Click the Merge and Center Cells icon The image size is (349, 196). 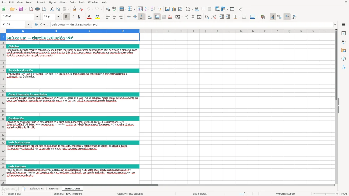coord(157,17)
